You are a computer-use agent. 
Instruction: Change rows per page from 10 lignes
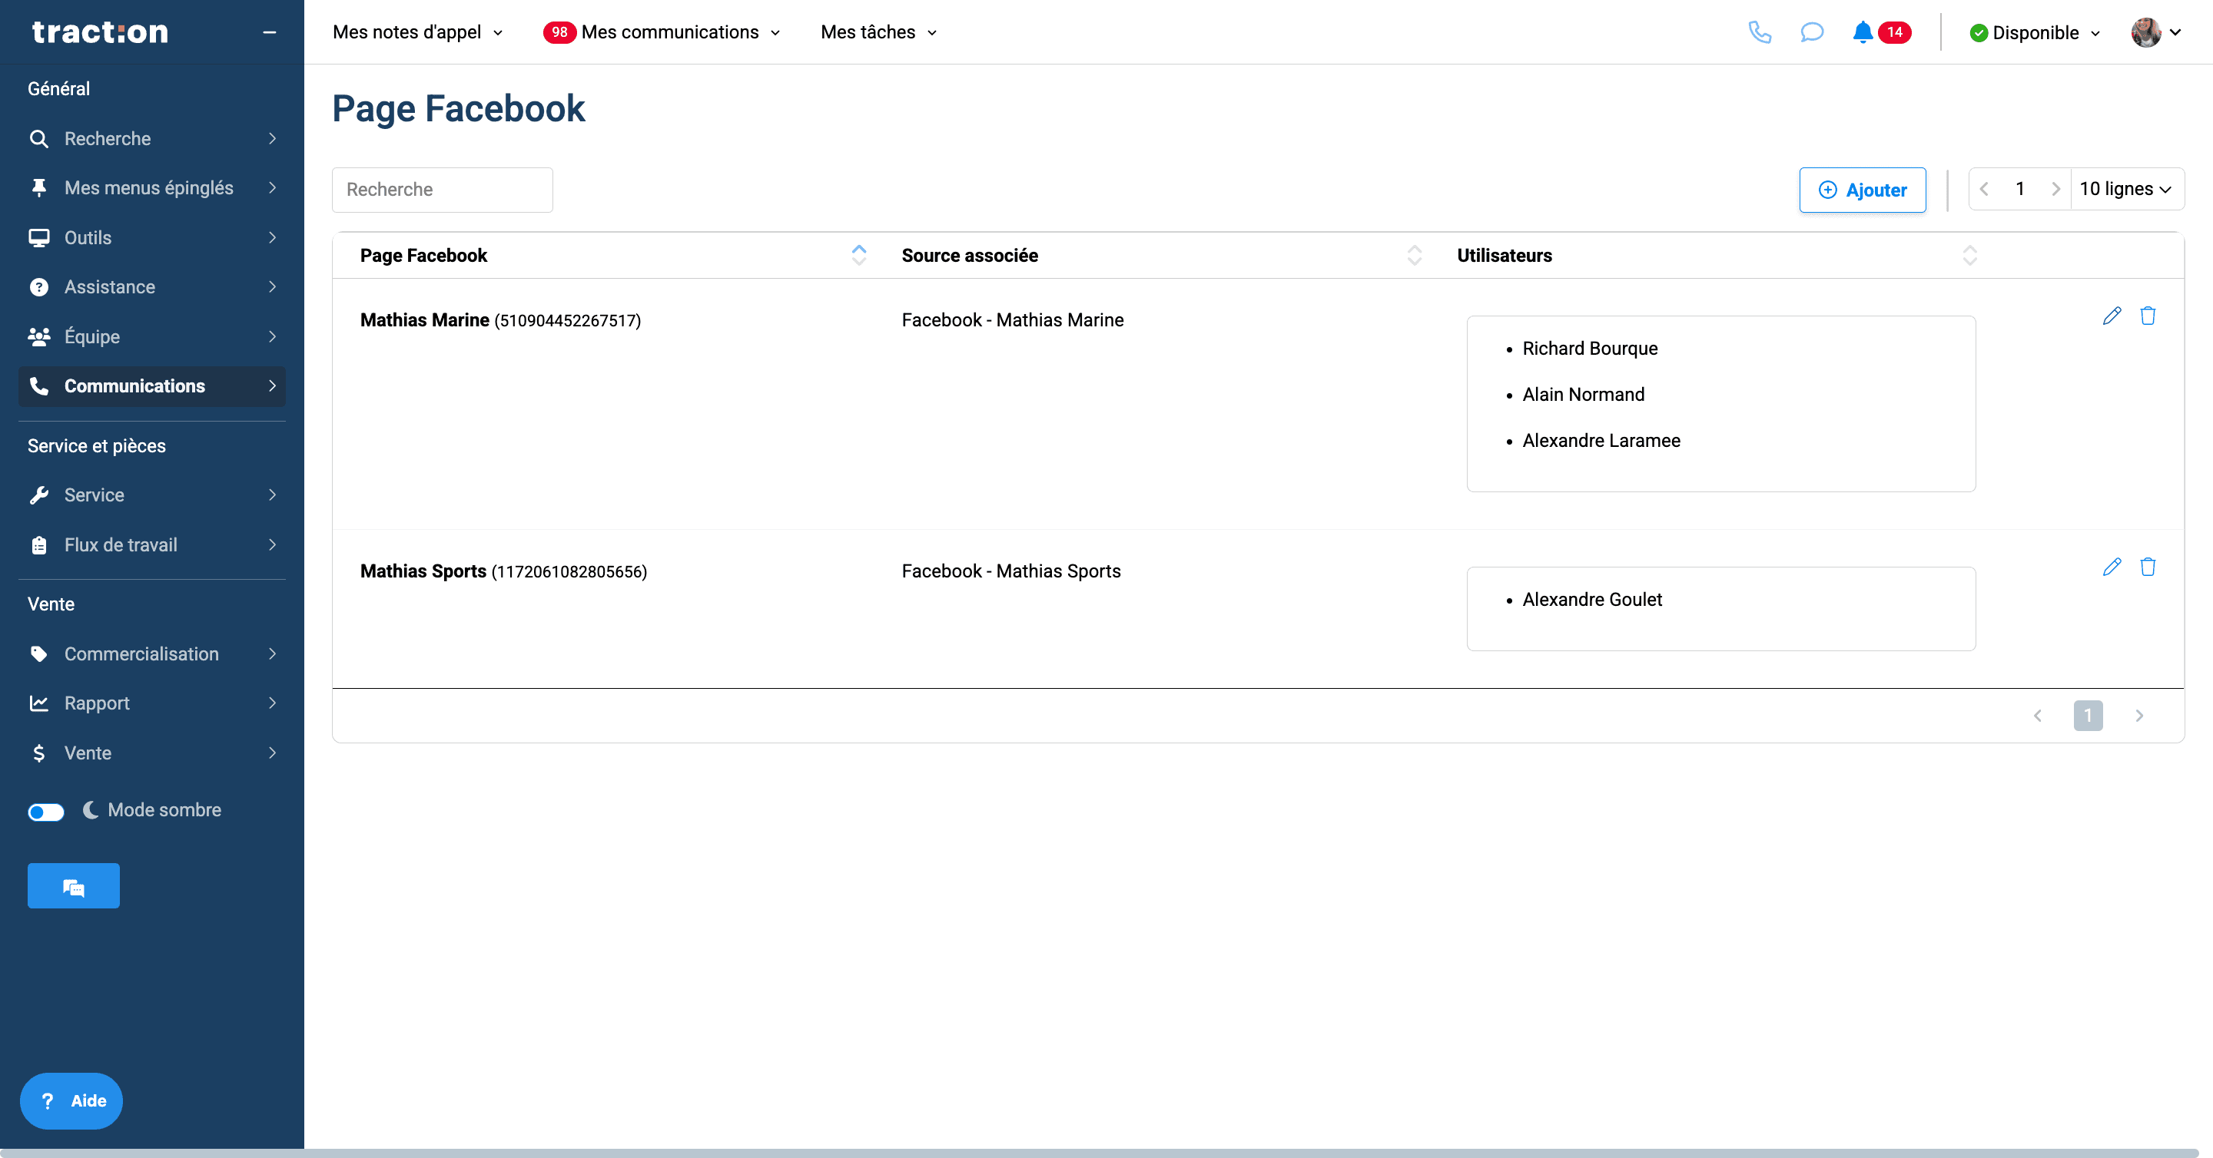tap(2126, 189)
